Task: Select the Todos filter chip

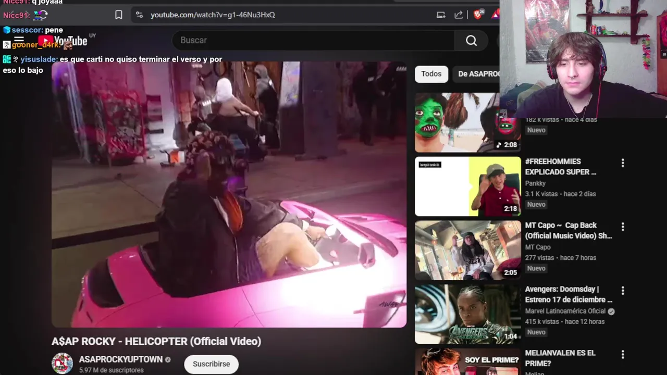Action: coord(431,74)
